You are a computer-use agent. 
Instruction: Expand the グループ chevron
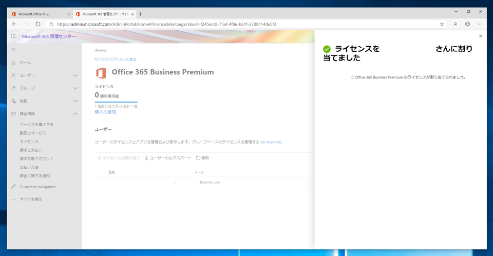[x=75, y=88]
